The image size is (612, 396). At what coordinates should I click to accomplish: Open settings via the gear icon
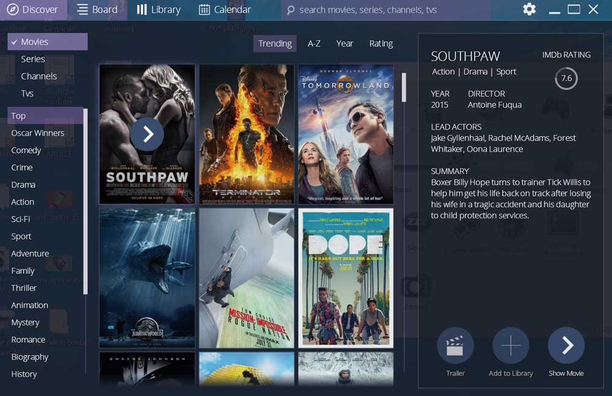[529, 9]
